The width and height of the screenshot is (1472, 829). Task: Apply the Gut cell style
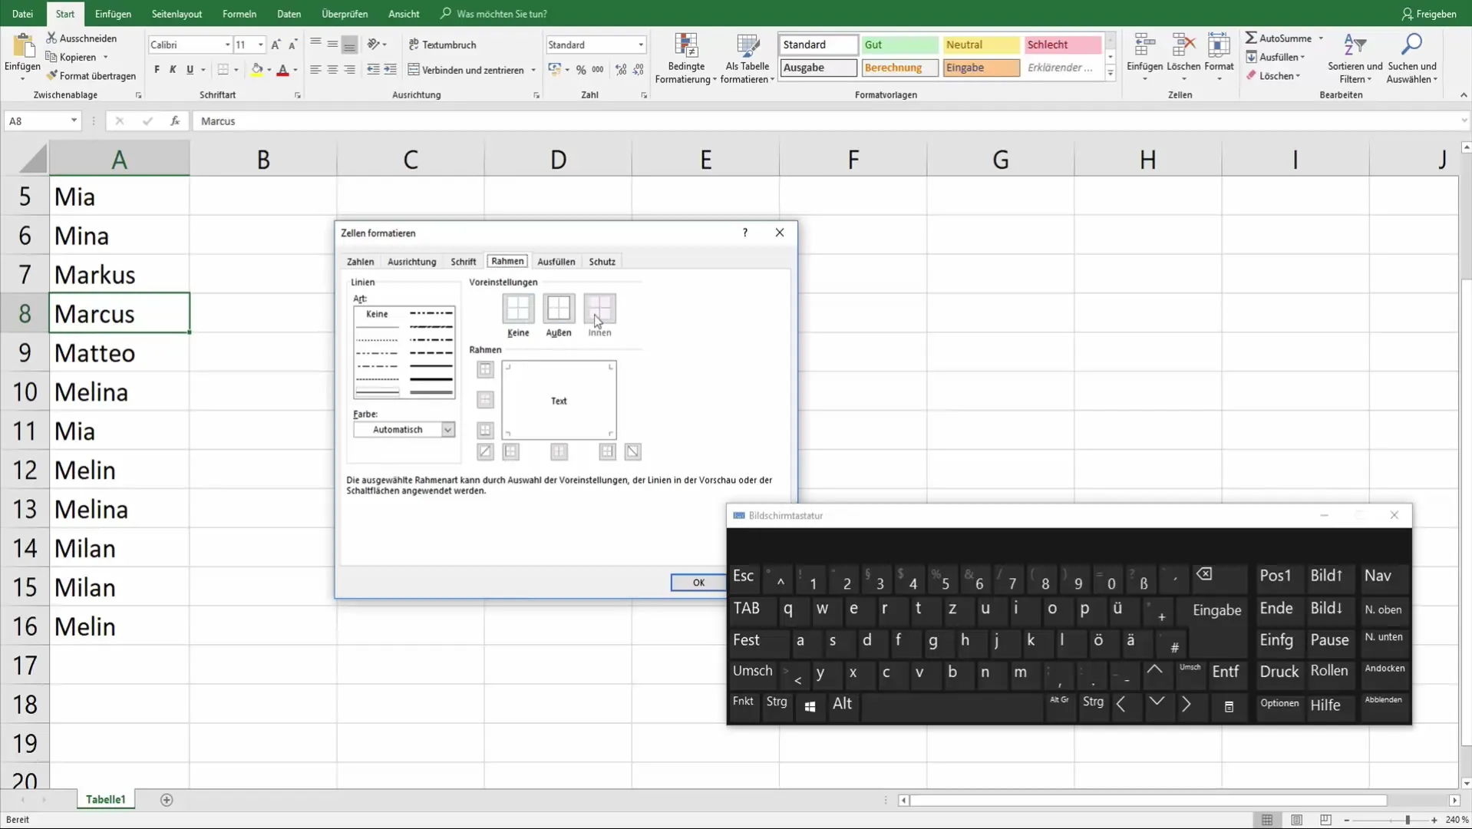(x=899, y=45)
